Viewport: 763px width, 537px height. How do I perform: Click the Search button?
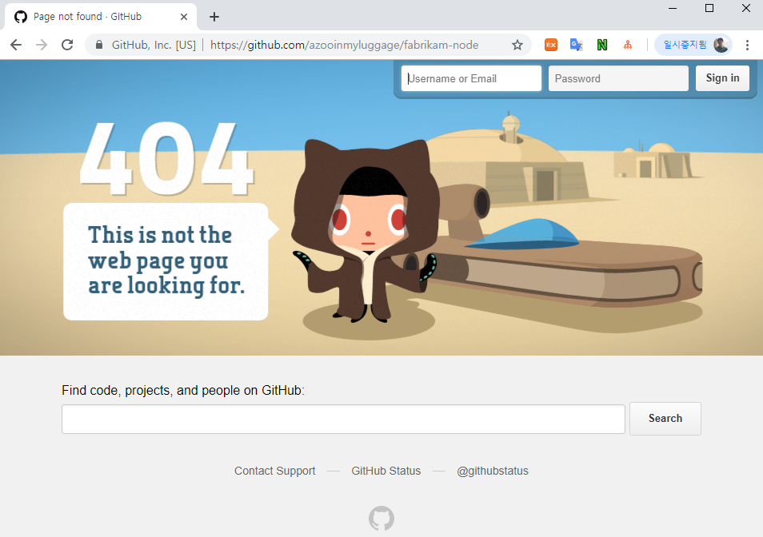coord(665,419)
